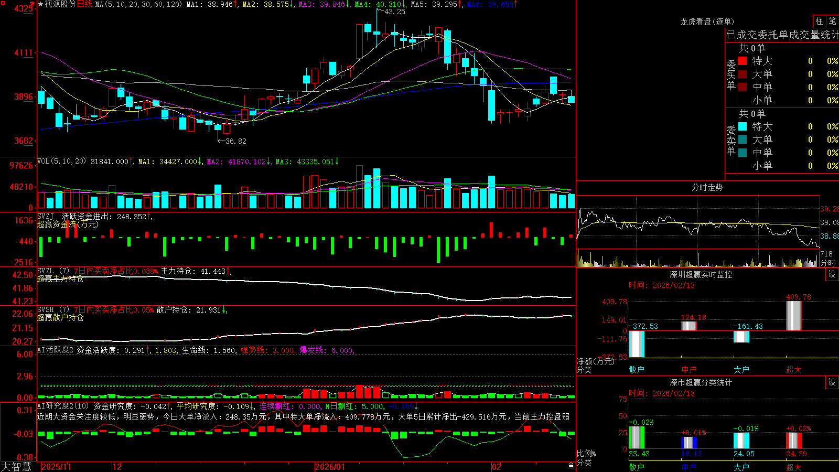Select the 龙虎看盘(逐单) panel title
This screenshot has height=472, width=839.
[x=707, y=22]
